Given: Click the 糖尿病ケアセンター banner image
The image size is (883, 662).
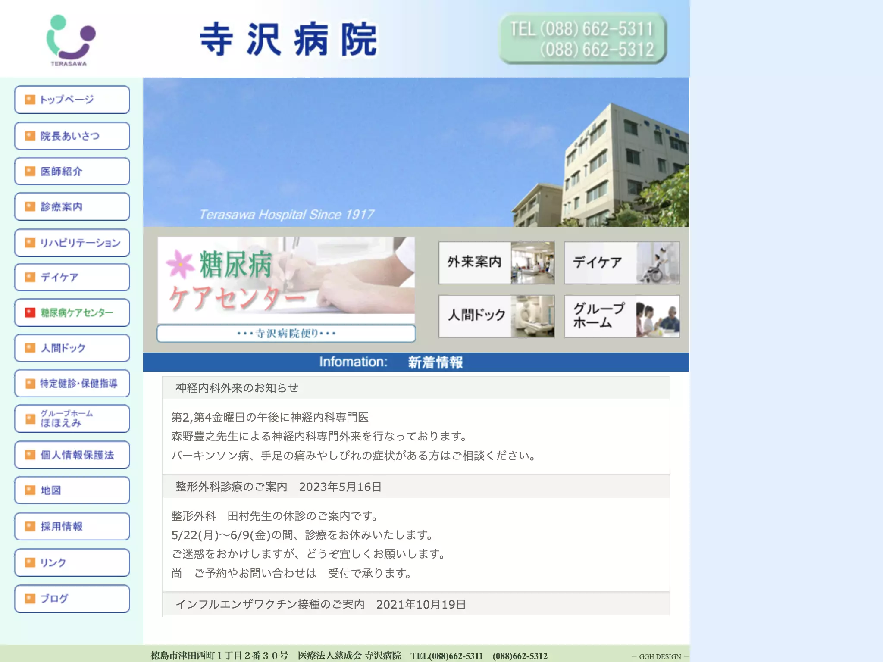Looking at the screenshot, I should (x=286, y=279).
